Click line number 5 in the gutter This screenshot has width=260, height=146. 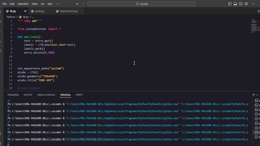pos(11,37)
